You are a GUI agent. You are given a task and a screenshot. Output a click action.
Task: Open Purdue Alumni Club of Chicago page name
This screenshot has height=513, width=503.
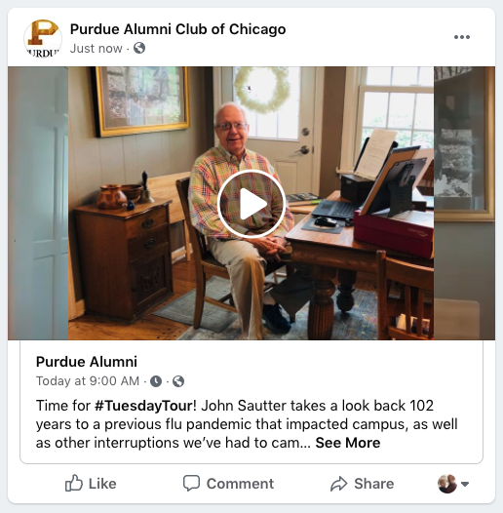pos(178,29)
